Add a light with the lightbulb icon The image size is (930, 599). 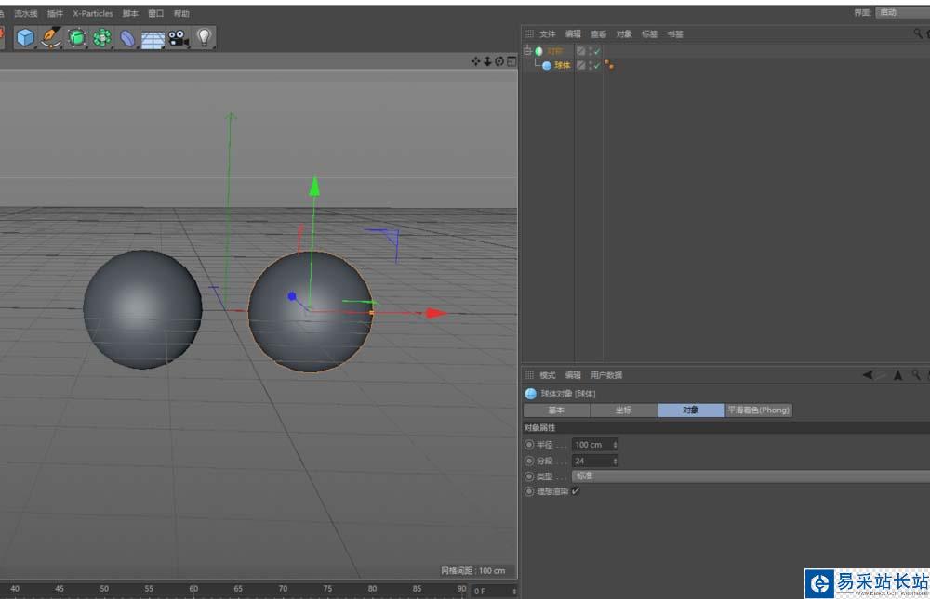point(204,37)
